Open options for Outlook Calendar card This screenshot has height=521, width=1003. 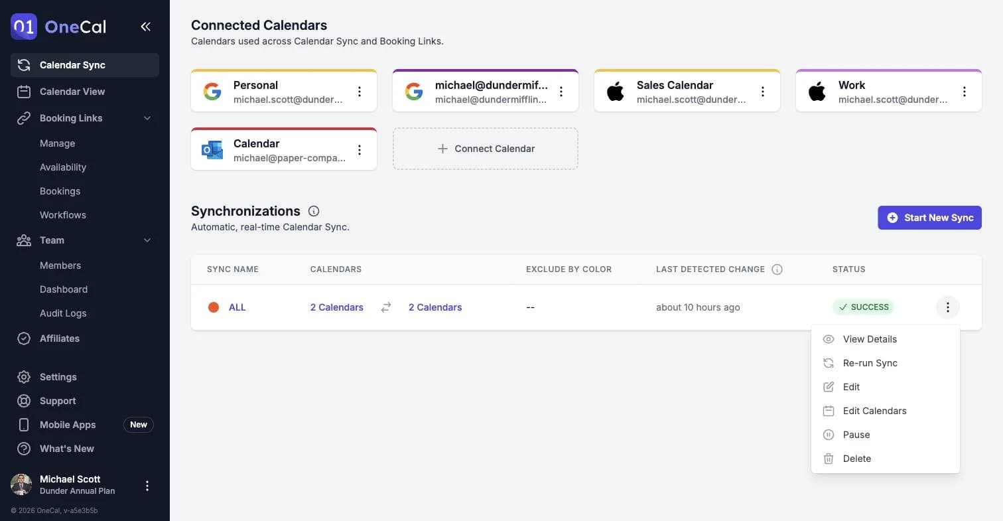(x=360, y=150)
